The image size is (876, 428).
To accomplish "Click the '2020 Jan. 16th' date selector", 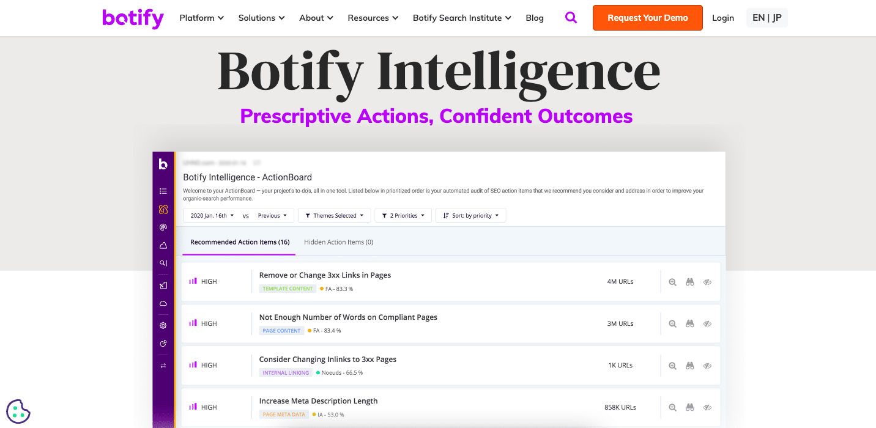I will click(211, 215).
